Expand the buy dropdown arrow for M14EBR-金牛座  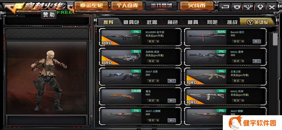click(157, 41)
